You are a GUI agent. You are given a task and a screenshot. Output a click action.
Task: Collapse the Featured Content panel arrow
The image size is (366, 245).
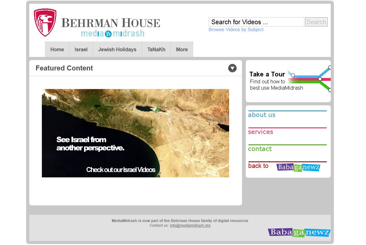[x=232, y=68]
